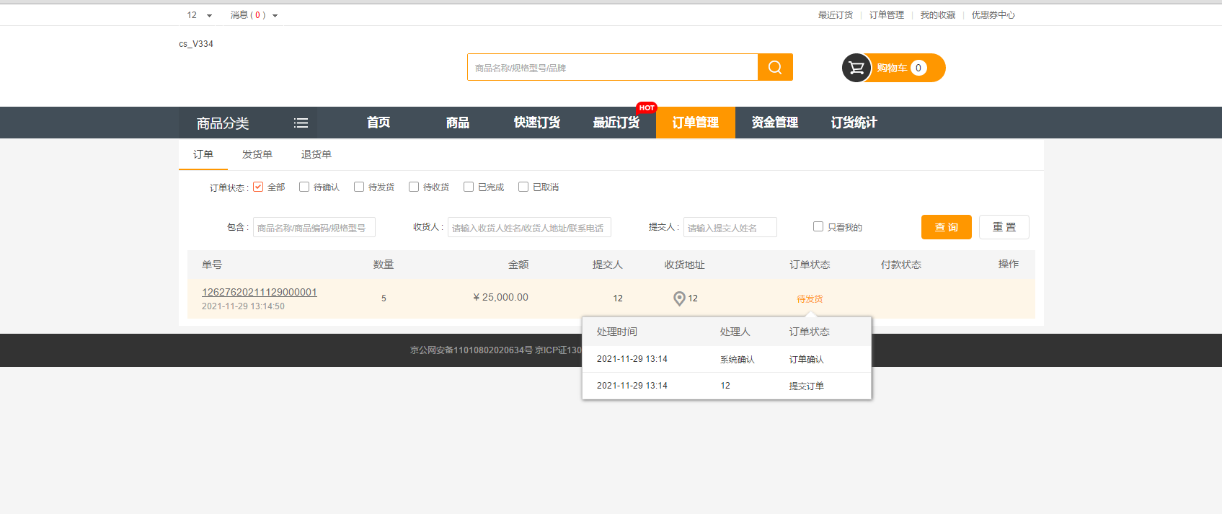Expand the 商品分类 category menu
1222x514 pixels.
[248, 123]
